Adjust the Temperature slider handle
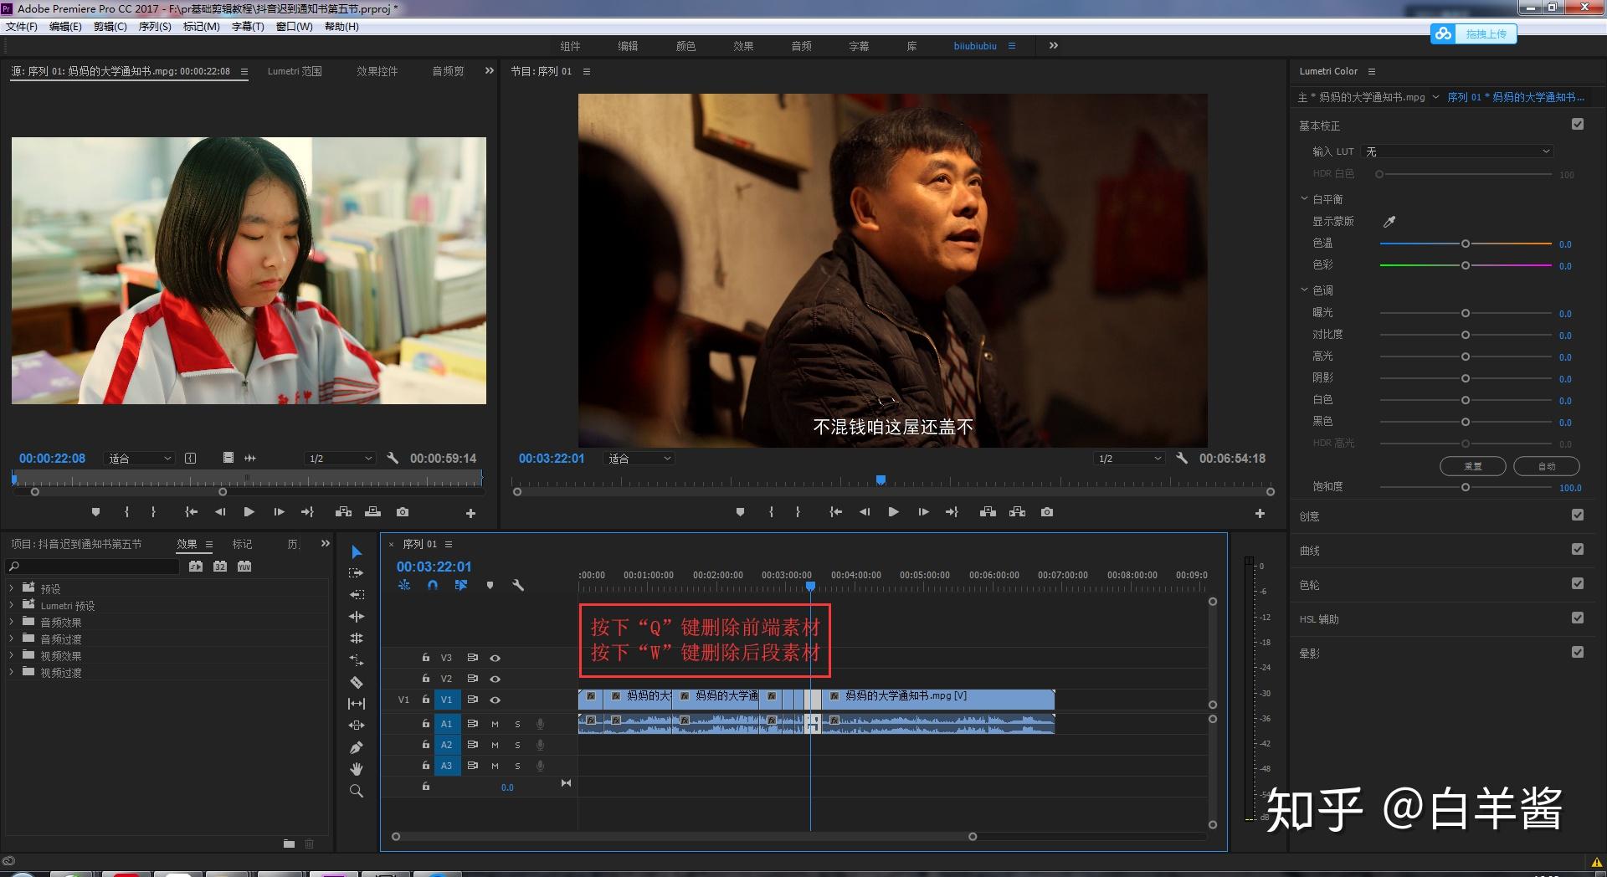The image size is (1607, 877). [x=1466, y=244]
